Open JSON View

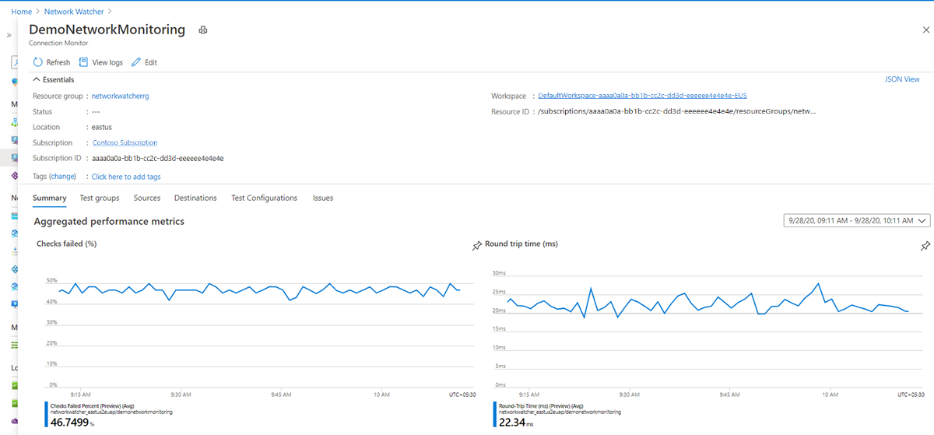pyautogui.click(x=902, y=79)
